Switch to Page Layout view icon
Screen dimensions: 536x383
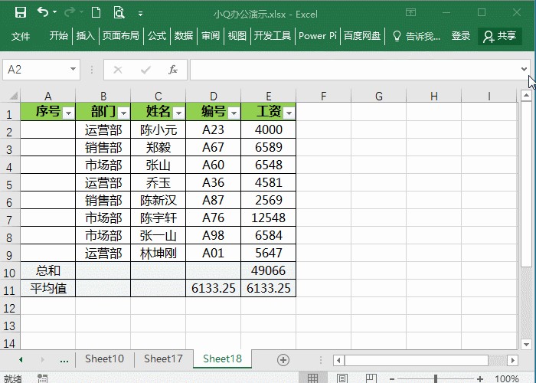[x=342, y=378]
